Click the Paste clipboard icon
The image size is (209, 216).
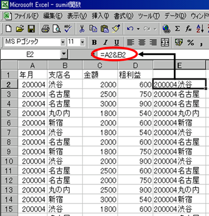click(x=105, y=29)
